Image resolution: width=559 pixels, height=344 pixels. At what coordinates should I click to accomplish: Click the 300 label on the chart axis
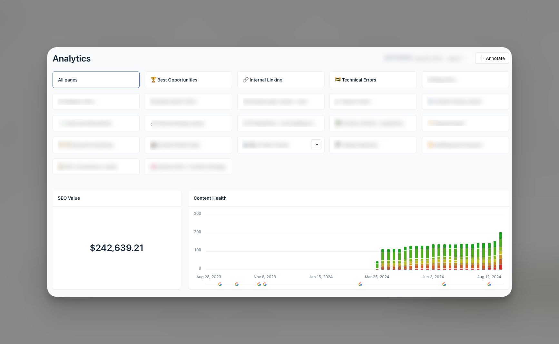(x=198, y=214)
